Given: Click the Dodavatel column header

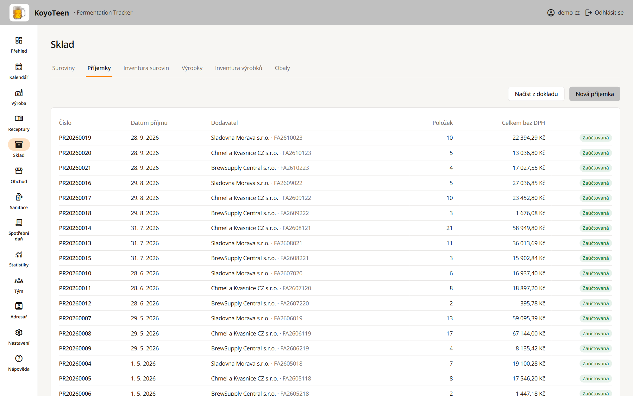Looking at the screenshot, I should 224,123.
